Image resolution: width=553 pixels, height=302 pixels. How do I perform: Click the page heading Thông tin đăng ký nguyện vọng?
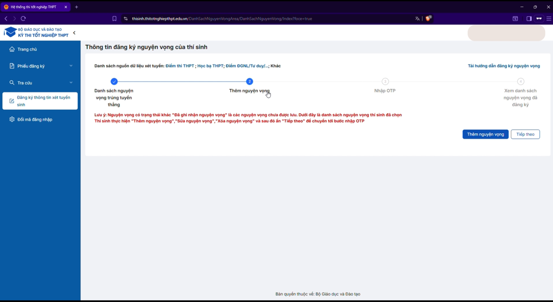(146, 47)
